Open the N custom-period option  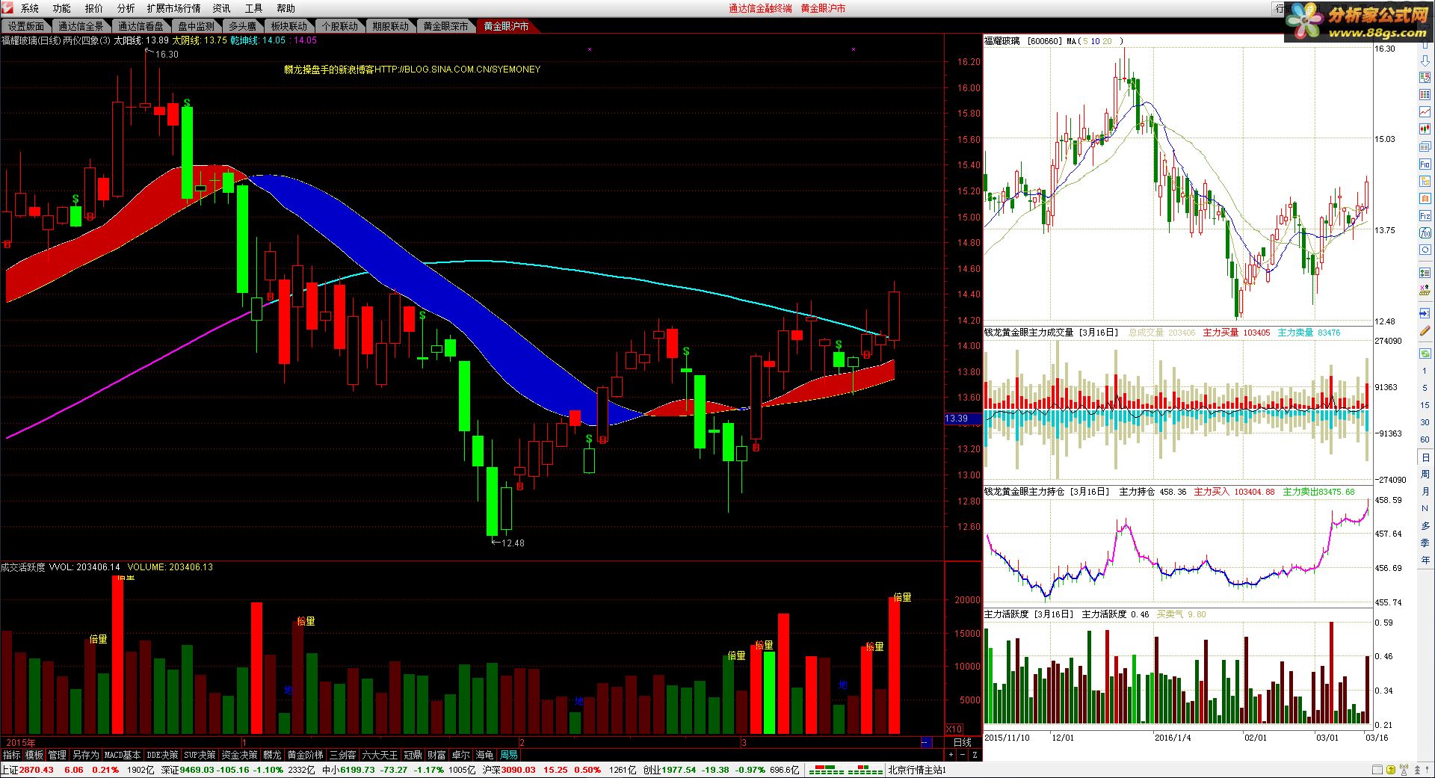click(x=1425, y=509)
